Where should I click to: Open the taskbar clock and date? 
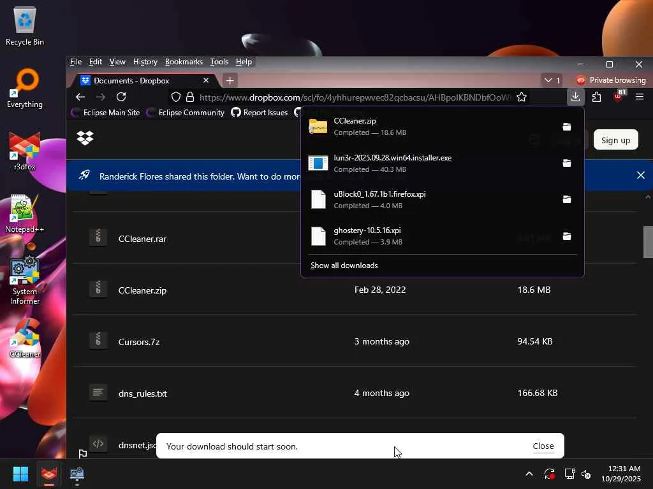click(x=621, y=474)
